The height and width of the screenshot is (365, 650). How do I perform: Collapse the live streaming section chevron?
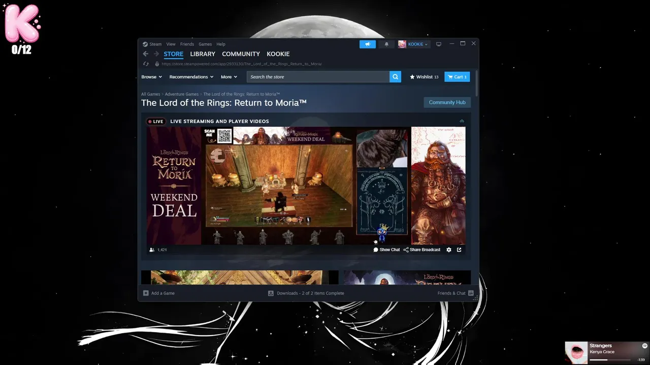click(x=462, y=121)
